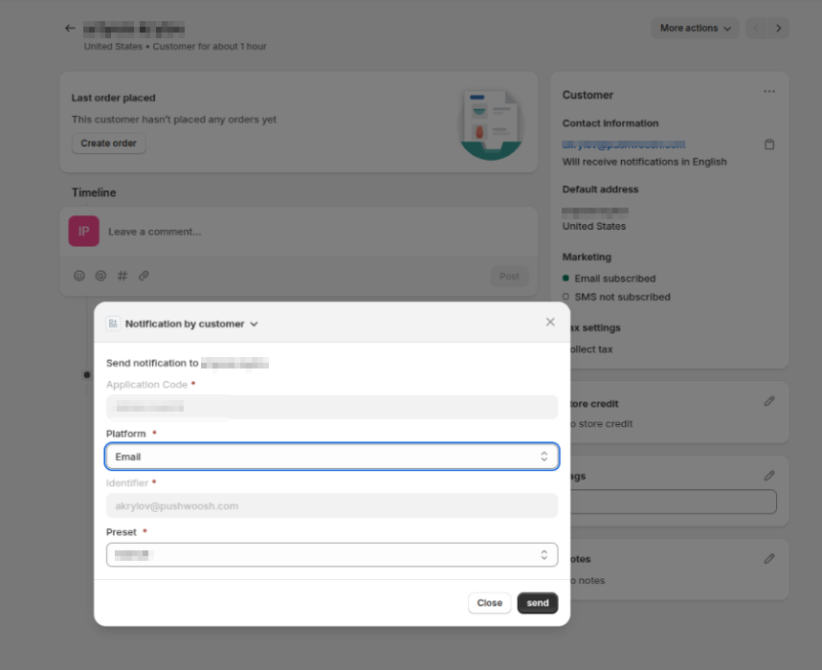Attach a file with the paperclip icon
This screenshot has width=822, height=670.
(144, 276)
